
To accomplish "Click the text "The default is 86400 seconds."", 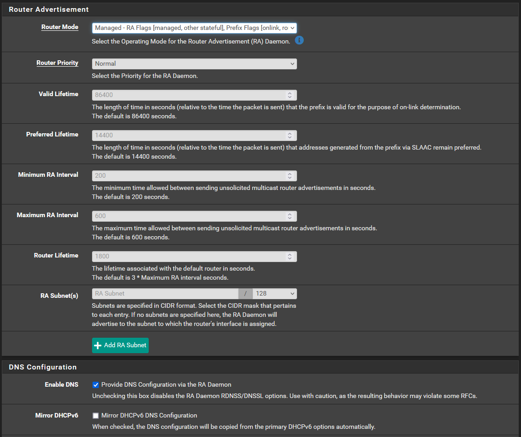I will click(x=134, y=116).
